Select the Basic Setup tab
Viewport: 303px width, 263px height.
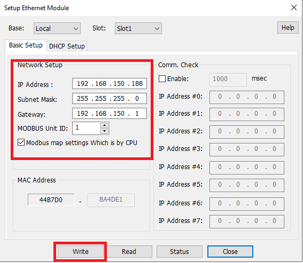26,45
